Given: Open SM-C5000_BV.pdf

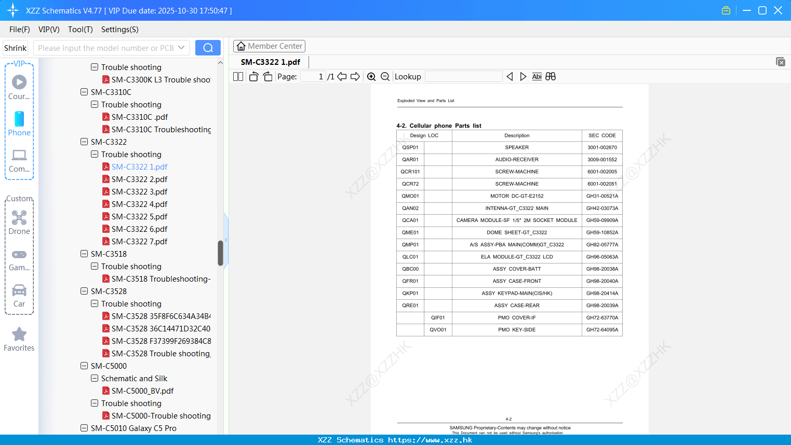Looking at the screenshot, I should point(142,391).
